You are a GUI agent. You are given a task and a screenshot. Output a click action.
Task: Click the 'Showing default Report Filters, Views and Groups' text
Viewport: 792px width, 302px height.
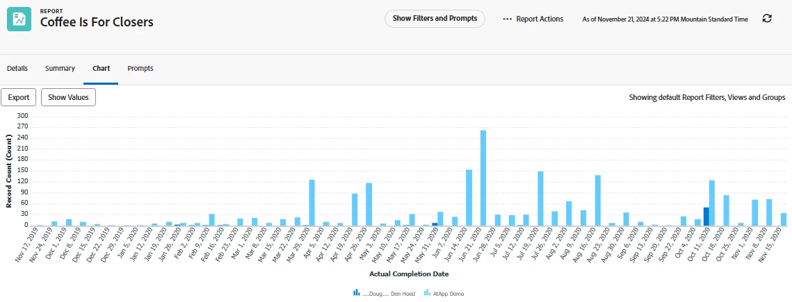point(706,97)
